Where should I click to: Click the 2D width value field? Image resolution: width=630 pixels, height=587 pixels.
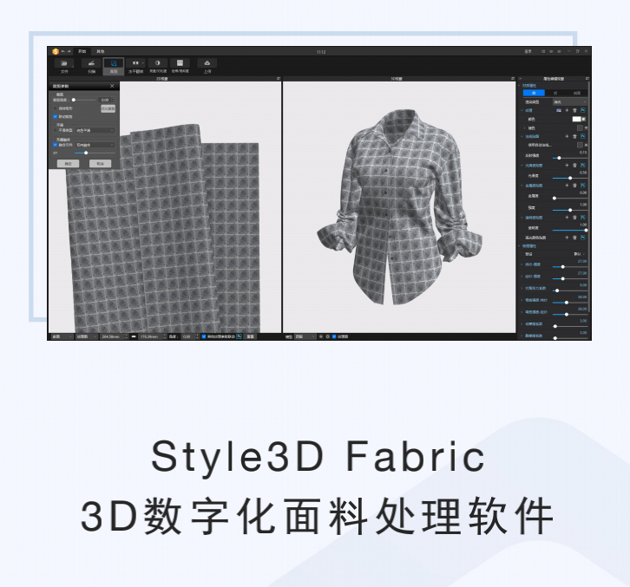[x=113, y=336]
